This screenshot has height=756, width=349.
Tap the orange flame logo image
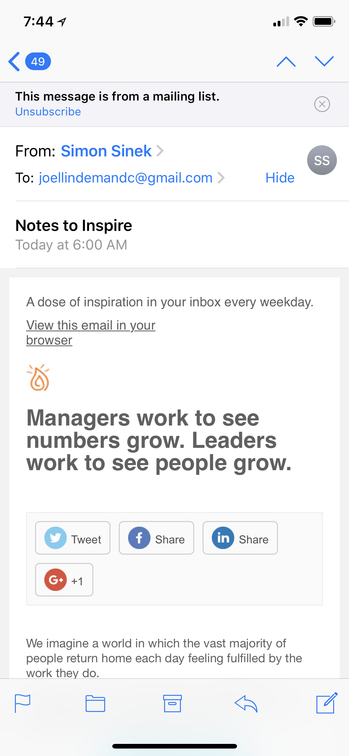pos(38,378)
